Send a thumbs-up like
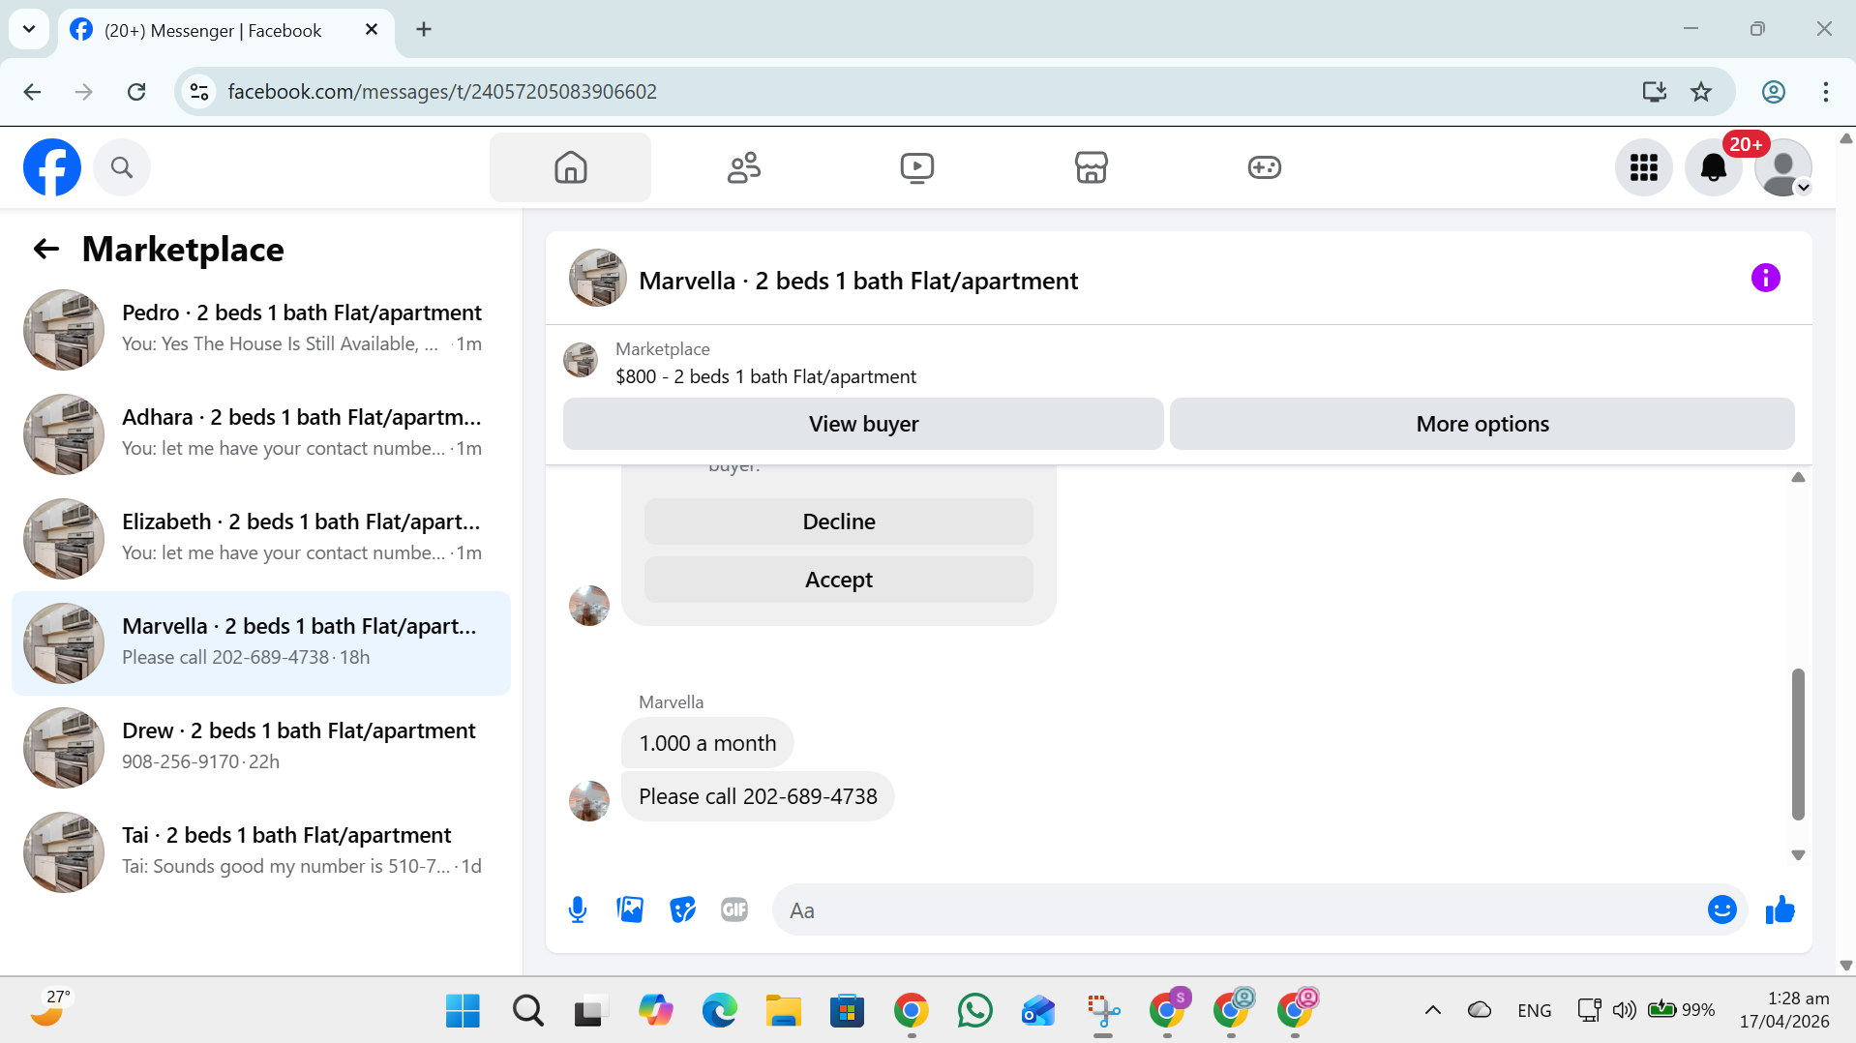 tap(1780, 909)
